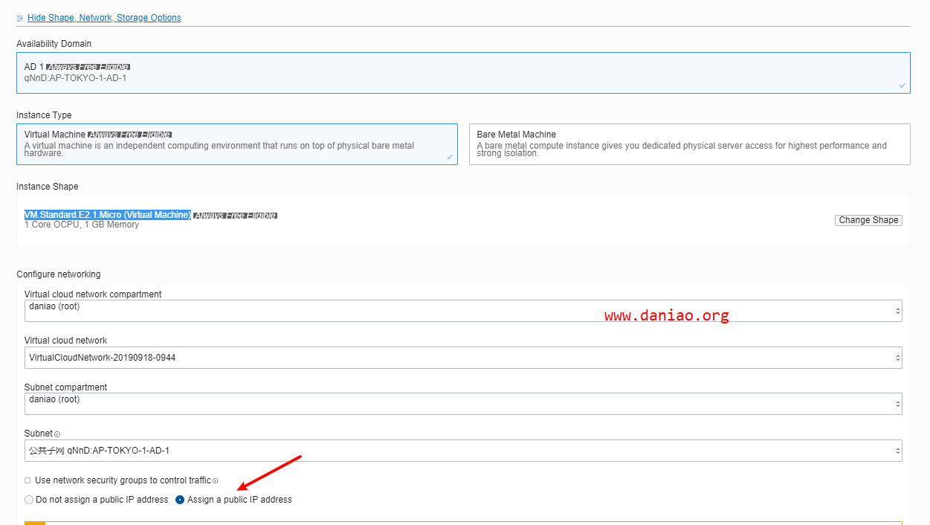The height and width of the screenshot is (525, 930).
Task: Click the Change Shape button
Action: point(868,220)
